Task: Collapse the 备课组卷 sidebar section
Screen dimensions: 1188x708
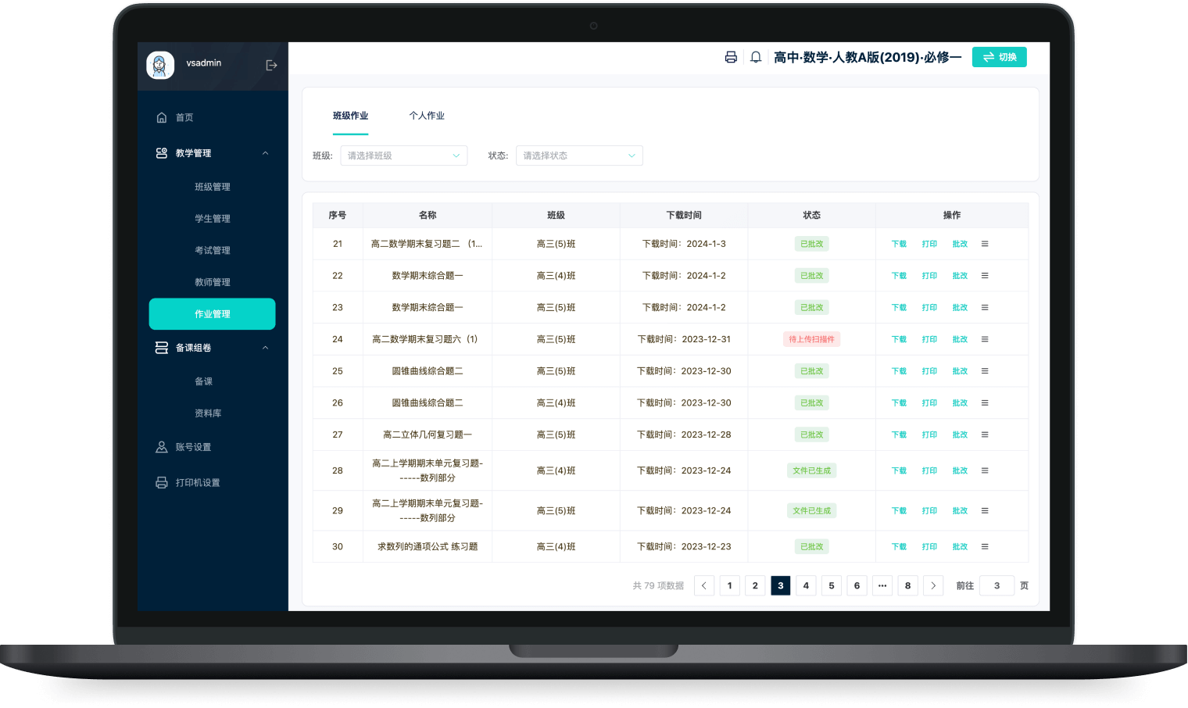Action: (x=211, y=348)
